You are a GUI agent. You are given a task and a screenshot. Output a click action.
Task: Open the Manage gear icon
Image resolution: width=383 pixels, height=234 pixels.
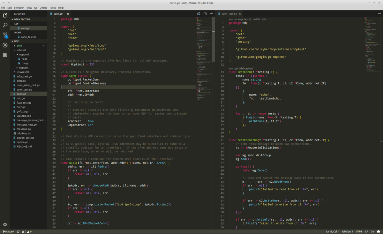[x=5, y=224]
